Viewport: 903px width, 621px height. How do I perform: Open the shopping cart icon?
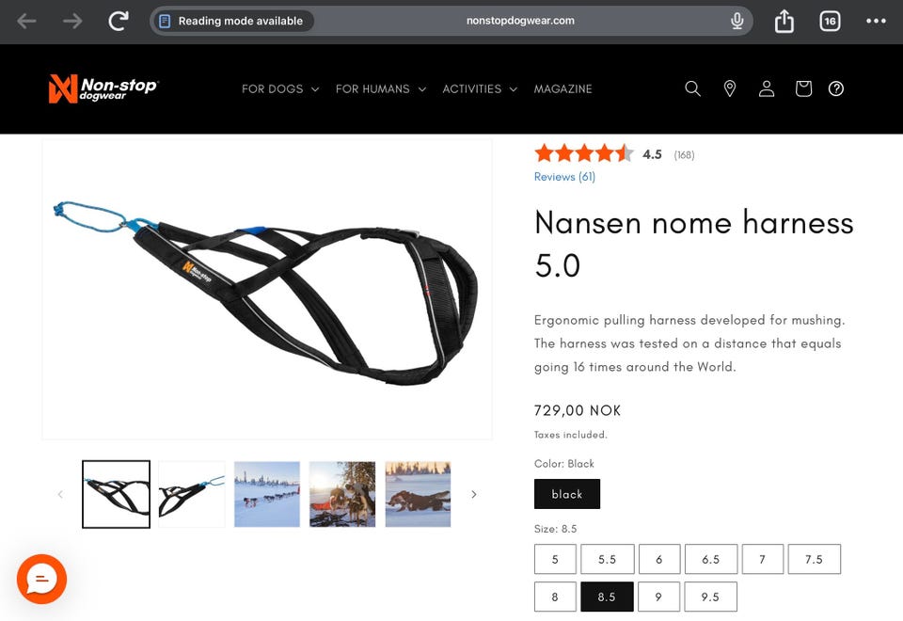tap(803, 88)
